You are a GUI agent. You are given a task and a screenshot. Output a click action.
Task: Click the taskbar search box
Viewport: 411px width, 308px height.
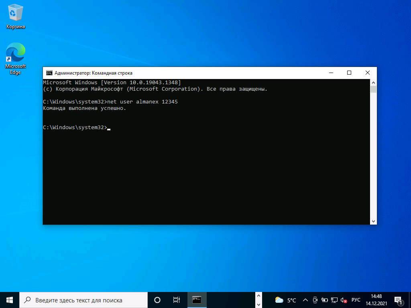(x=83, y=300)
